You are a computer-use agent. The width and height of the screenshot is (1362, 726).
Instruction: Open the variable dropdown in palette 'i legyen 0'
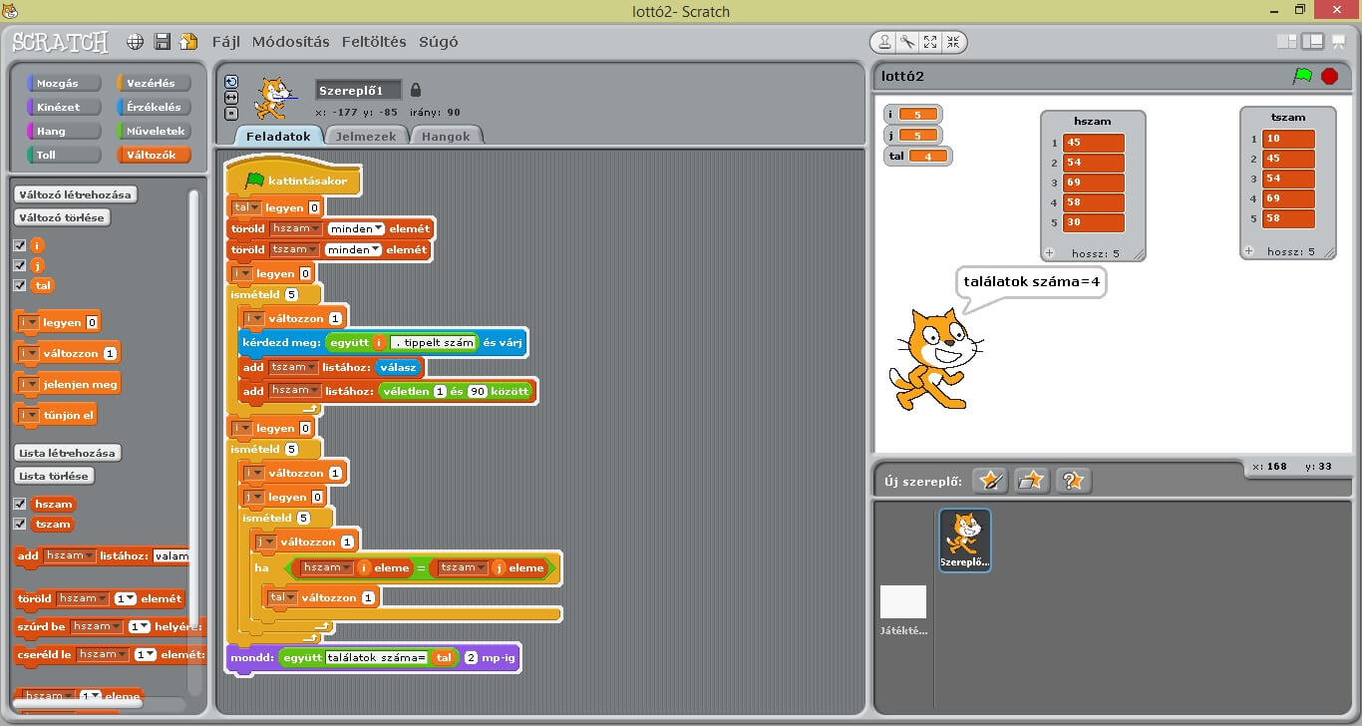click(x=28, y=323)
